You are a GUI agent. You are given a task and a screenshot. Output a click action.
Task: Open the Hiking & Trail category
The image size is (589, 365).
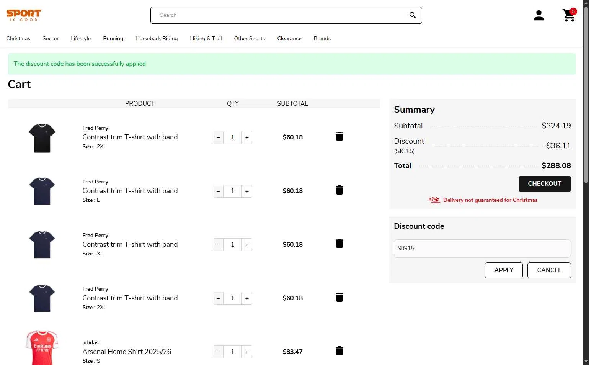[206, 38]
